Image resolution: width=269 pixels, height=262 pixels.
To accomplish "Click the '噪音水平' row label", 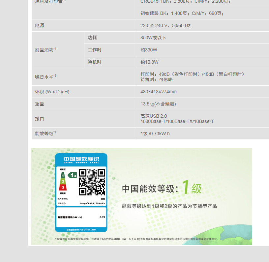I will (45, 77).
